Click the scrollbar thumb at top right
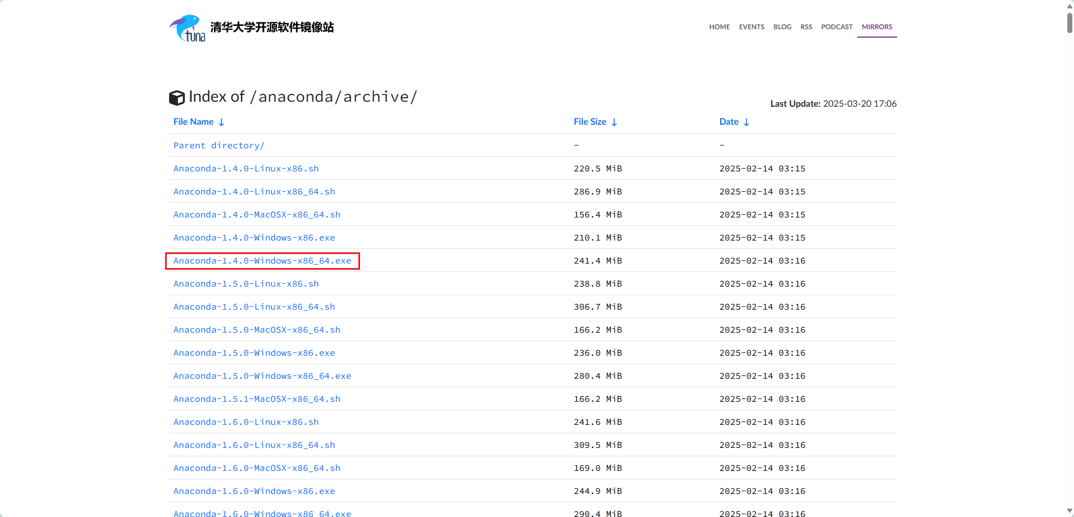Viewport: 1074px width, 517px height. click(1068, 24)
